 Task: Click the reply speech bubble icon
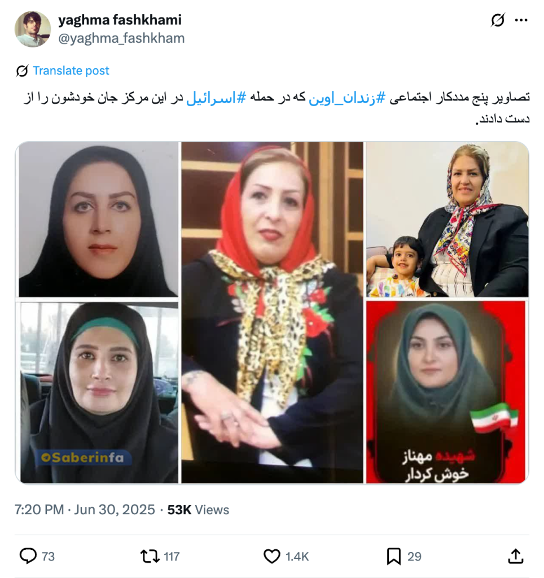(28, 556)
